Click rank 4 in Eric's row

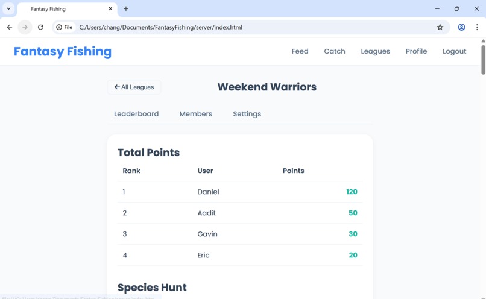[x=125, y=255]
